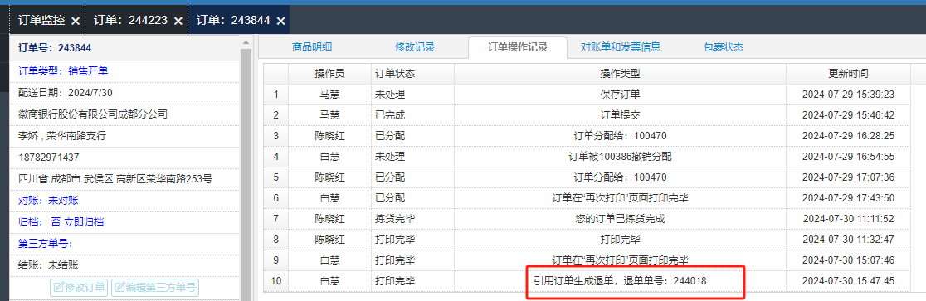The width and height of the screenshot is (926, 301).
Task: Open the 包裹状态 tab
Action: [x=724, y=48]
